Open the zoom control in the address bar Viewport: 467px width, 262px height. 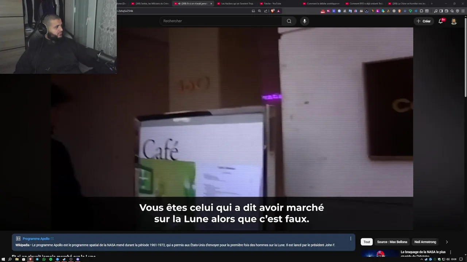[x=259, y=11]
